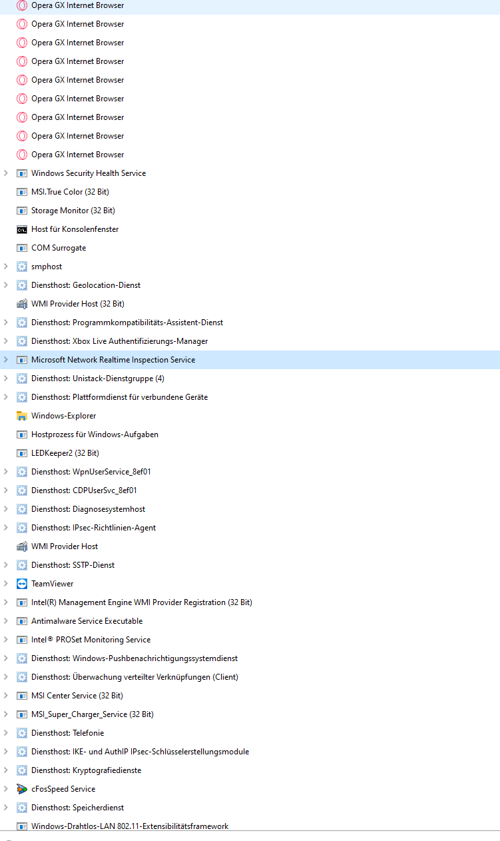Click the Geolocation-Dienst gear icon
This screenshot has width=500, height=841.
[22, 285]
